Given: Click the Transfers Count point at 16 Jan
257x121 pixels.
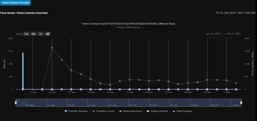Looking at the screenshot, I should pos(71,70).
